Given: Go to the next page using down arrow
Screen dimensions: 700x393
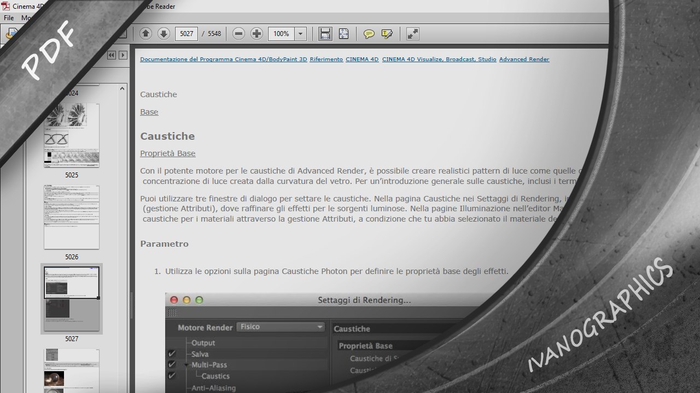Looking at the screenshot, I should tap(164, 34).
